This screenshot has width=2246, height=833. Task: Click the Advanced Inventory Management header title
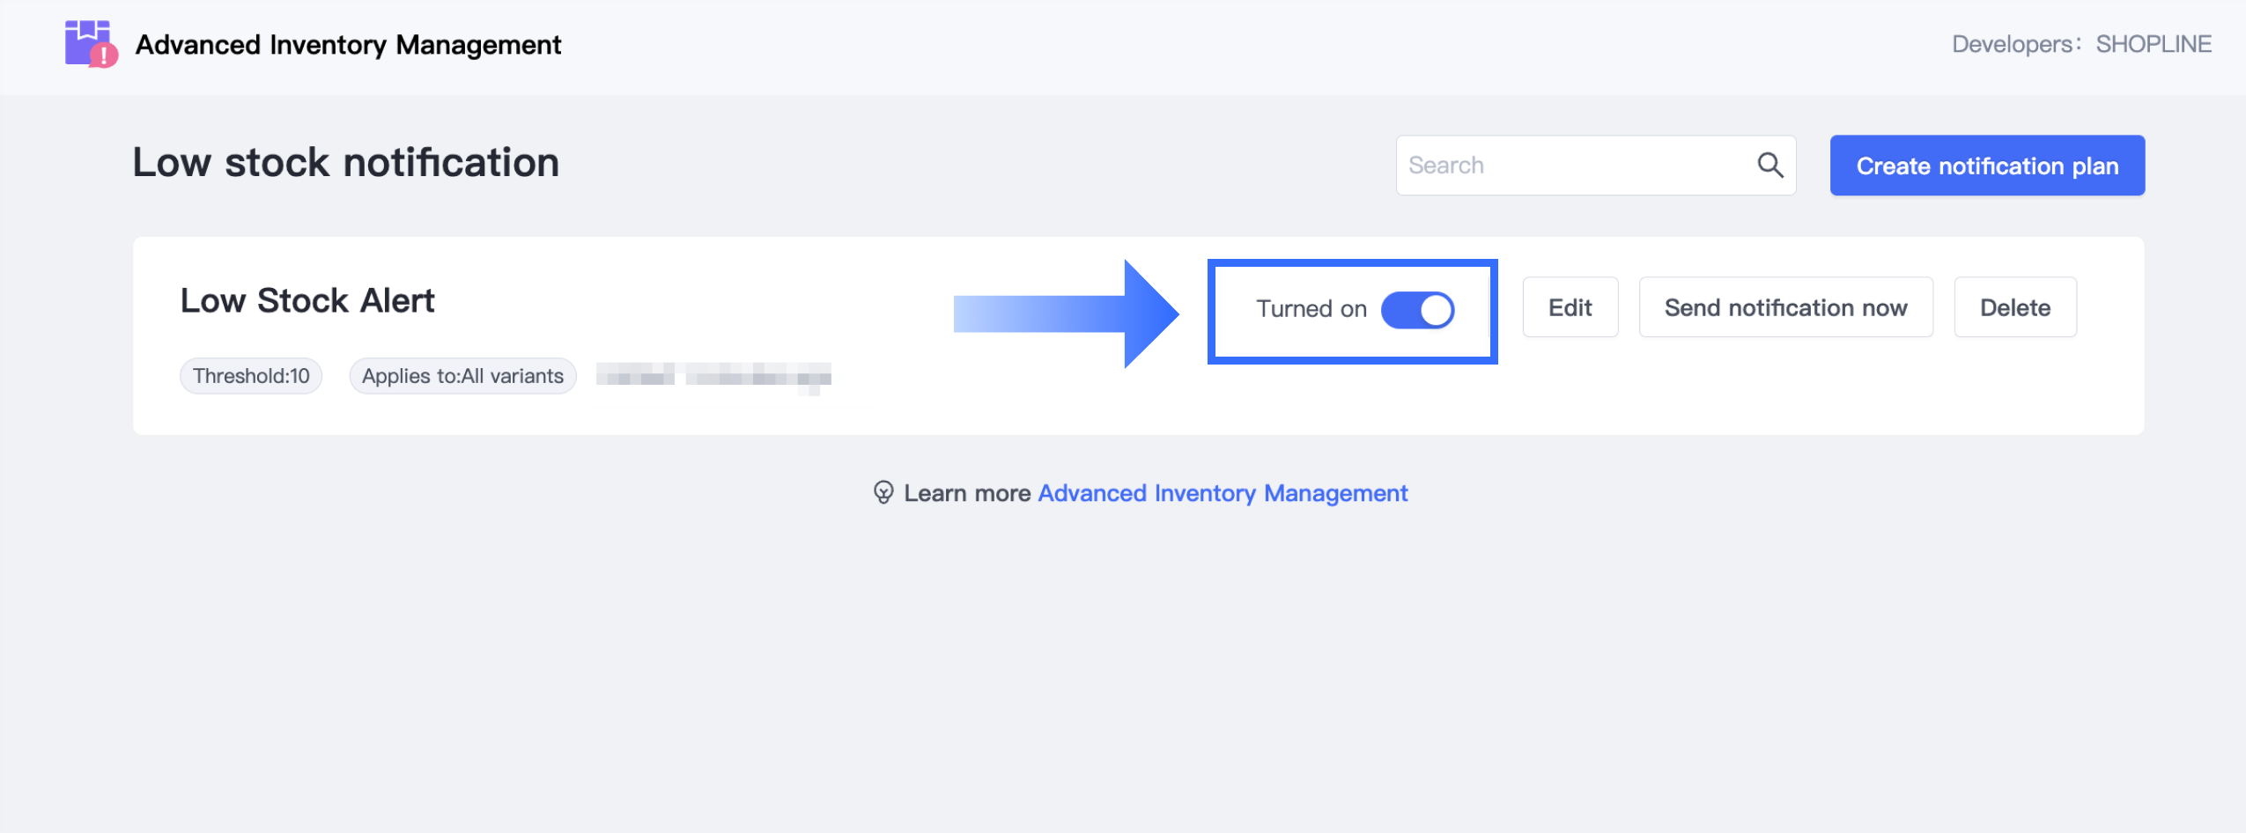[x=348, y=45]
